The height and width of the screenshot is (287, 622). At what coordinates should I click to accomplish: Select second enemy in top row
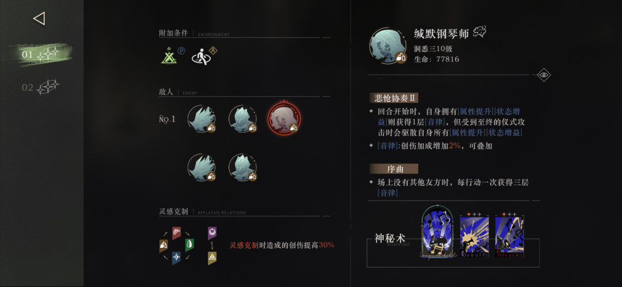pos(243,118)
